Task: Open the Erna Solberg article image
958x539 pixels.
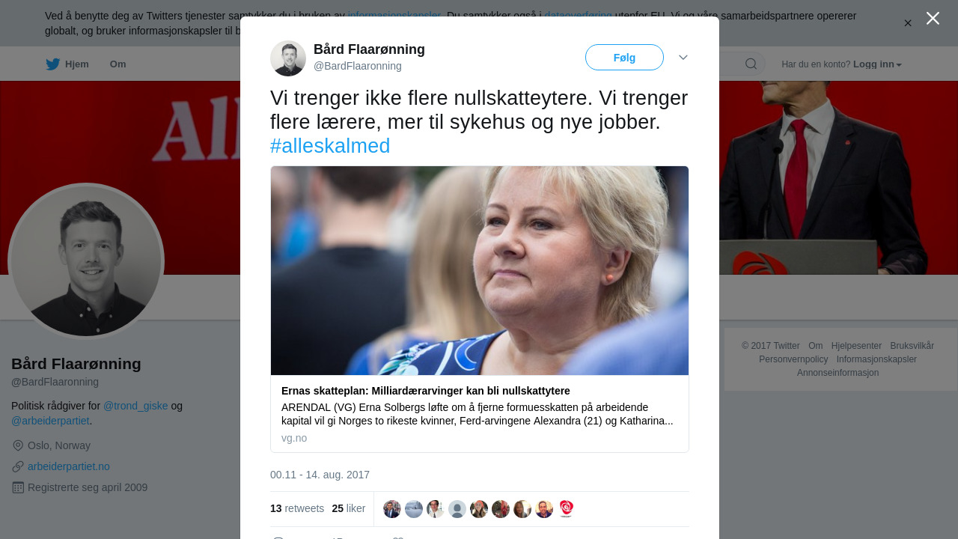Action: 480,271
